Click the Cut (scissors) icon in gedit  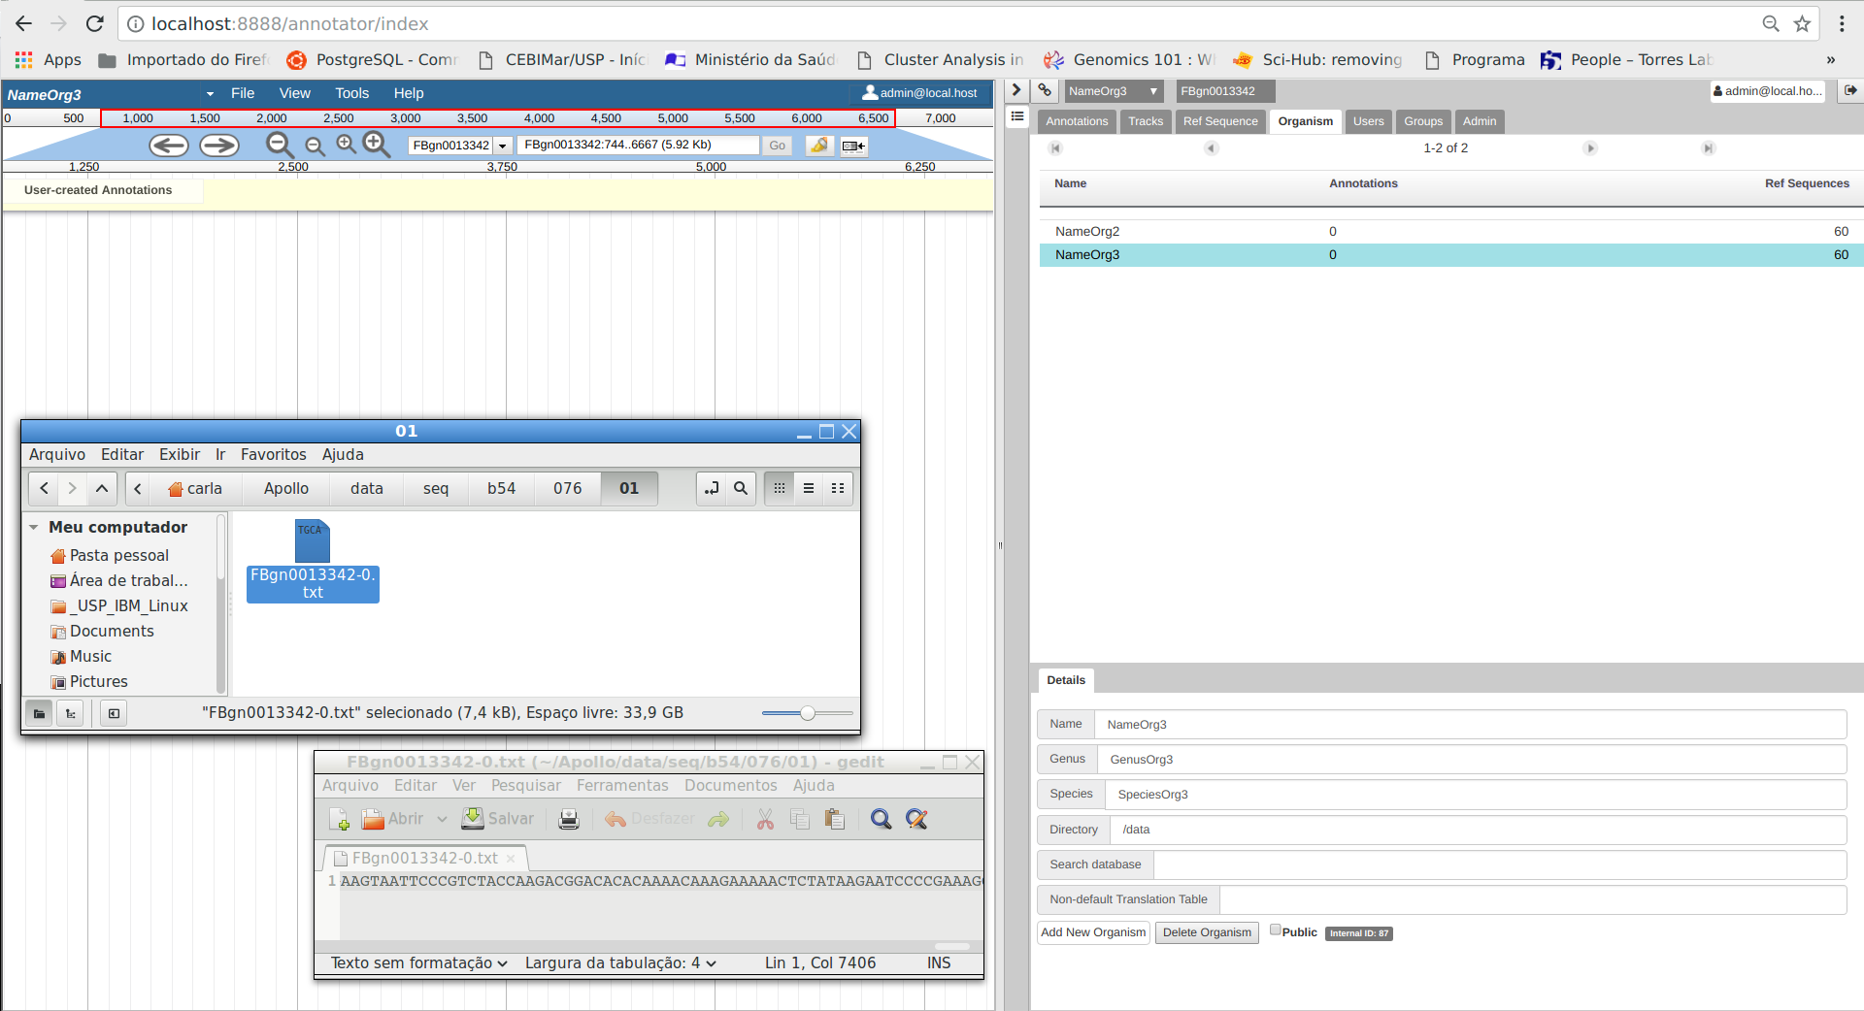click(765, 819)
